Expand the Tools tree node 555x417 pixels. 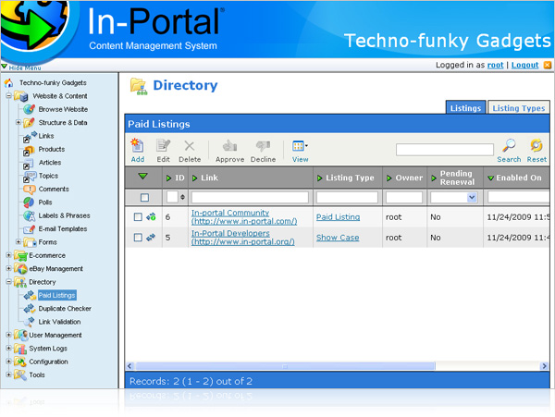coord(8,374)
